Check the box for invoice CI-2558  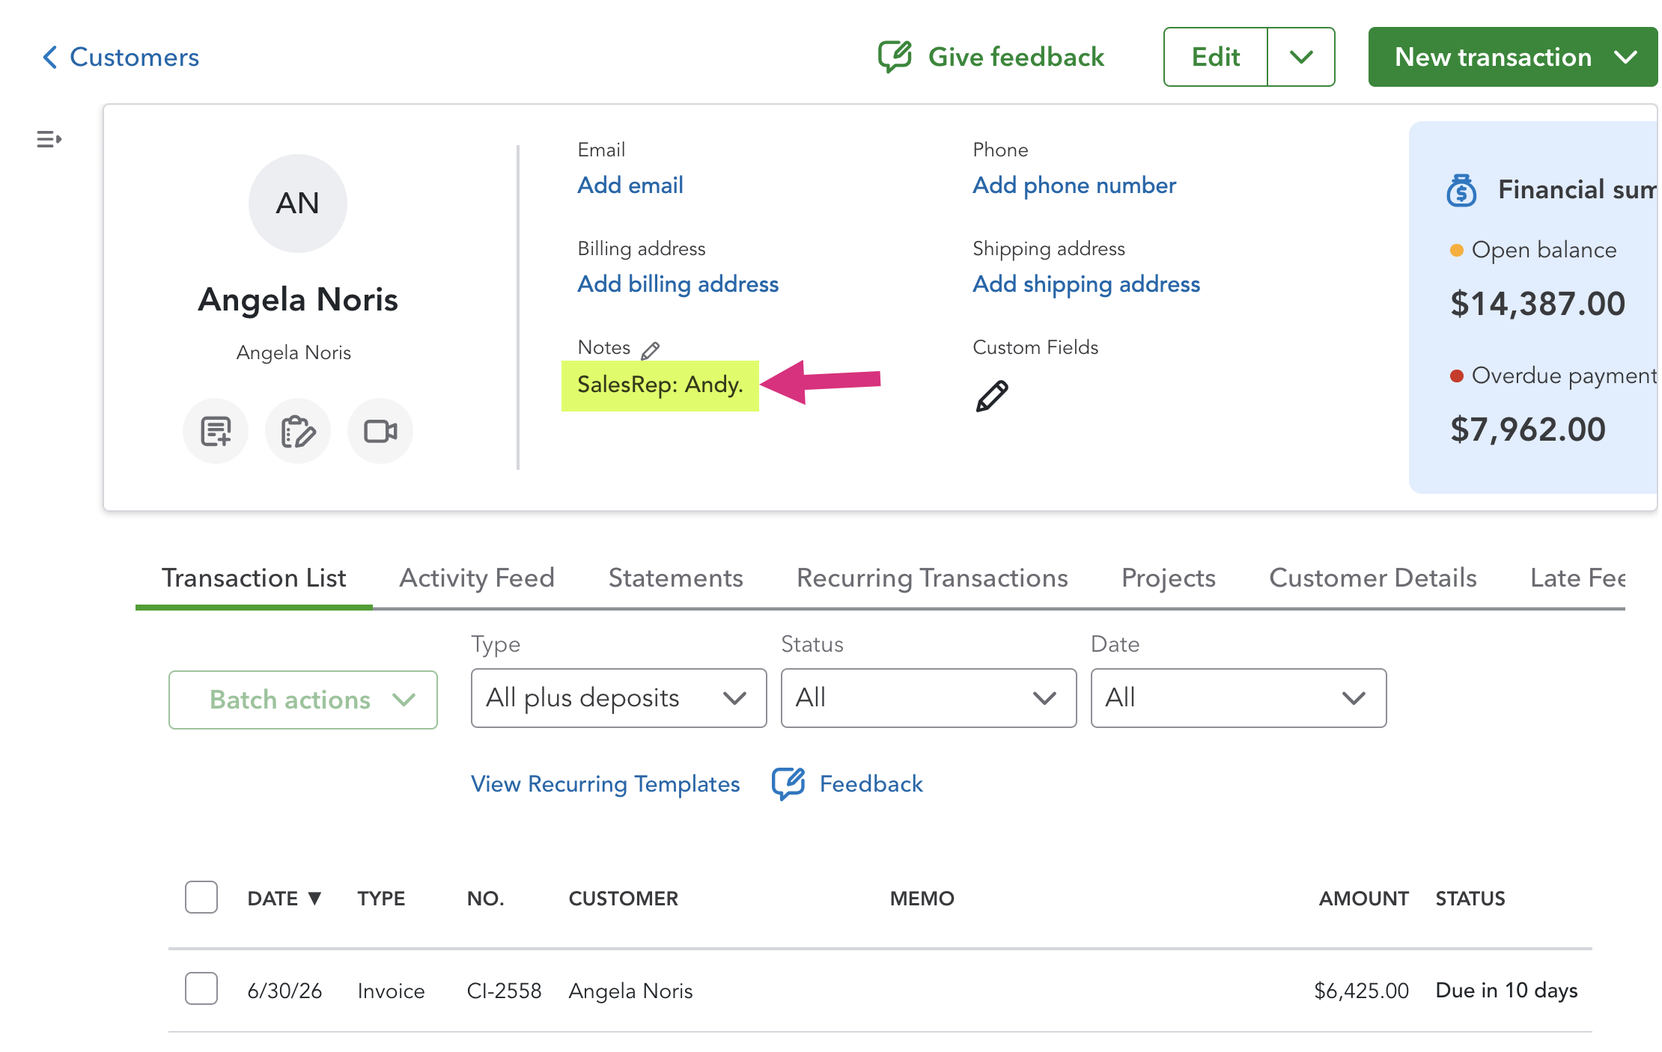point(201,988)
